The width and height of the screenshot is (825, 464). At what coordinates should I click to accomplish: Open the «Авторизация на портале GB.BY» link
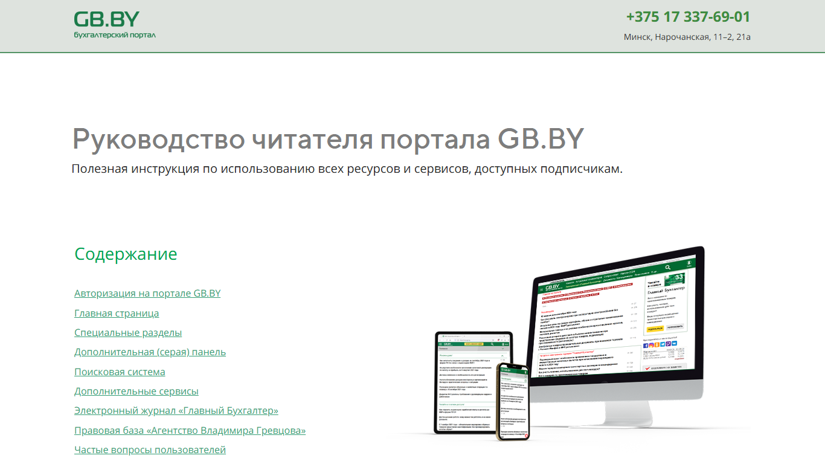point(147,294)
